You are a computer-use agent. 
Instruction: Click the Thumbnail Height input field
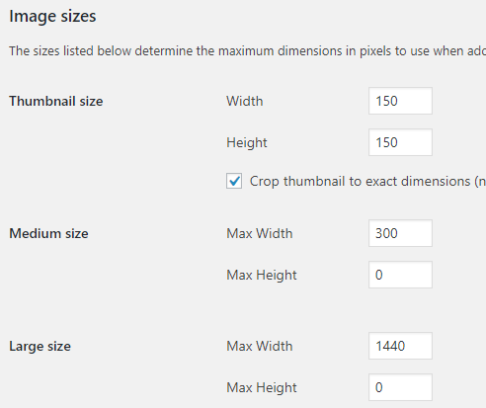(400, 142)
